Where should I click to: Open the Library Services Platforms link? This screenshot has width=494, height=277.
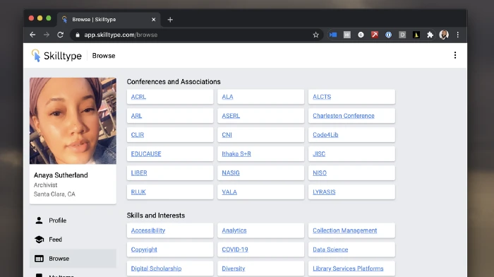pyautogui.click(x=348, y=269)
